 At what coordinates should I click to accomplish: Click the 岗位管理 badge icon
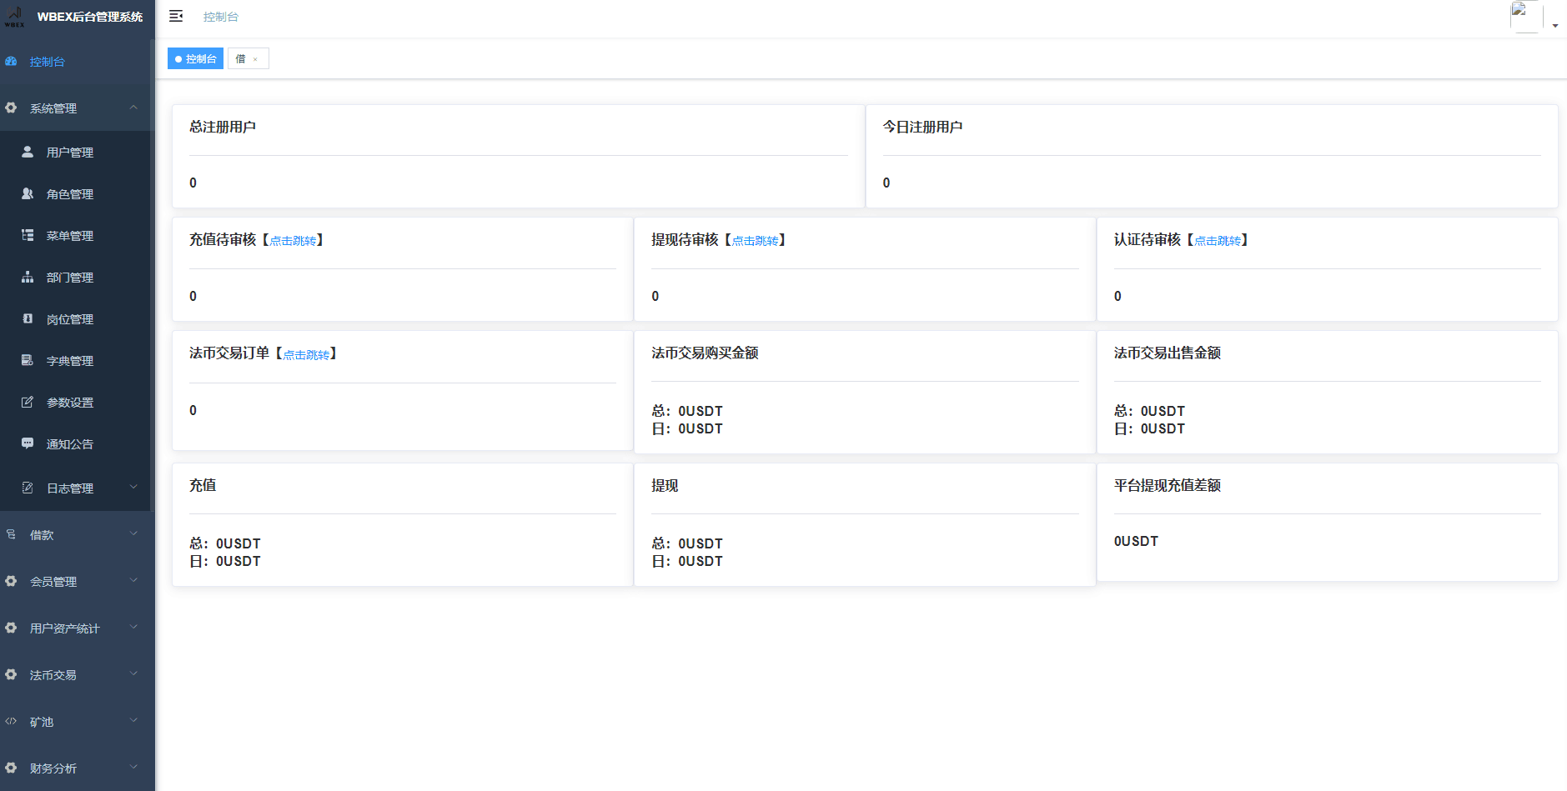click(28, 318)
